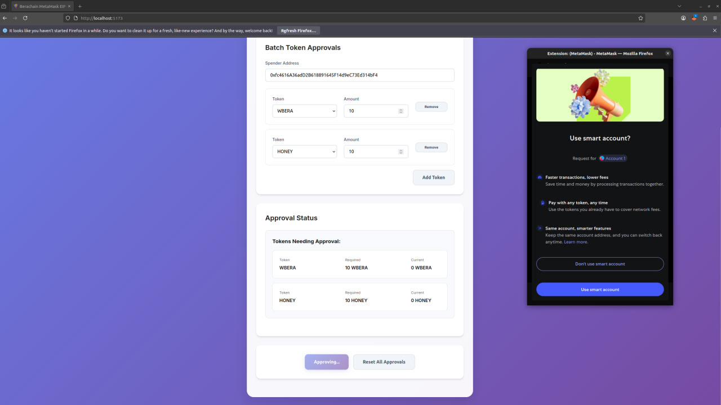Remove the HONEY token row
This screenshot has width=721, height=405.
point(431,147)
